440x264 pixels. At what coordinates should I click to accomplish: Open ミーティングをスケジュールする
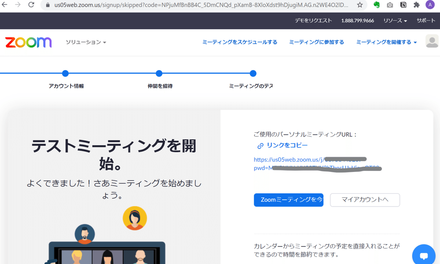(240, 42)
